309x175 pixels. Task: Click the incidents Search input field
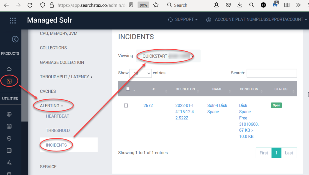point(272,73)
